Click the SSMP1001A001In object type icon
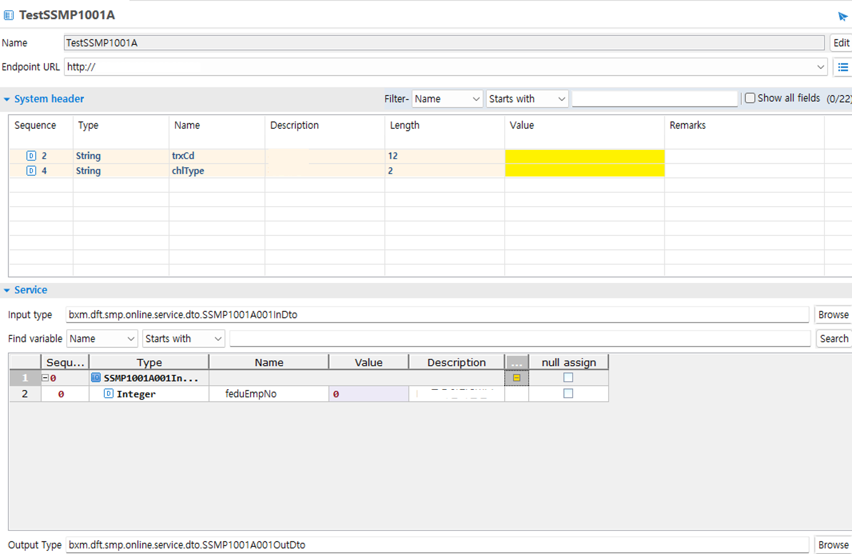This screenshot has height=554, width=852. 96,378
